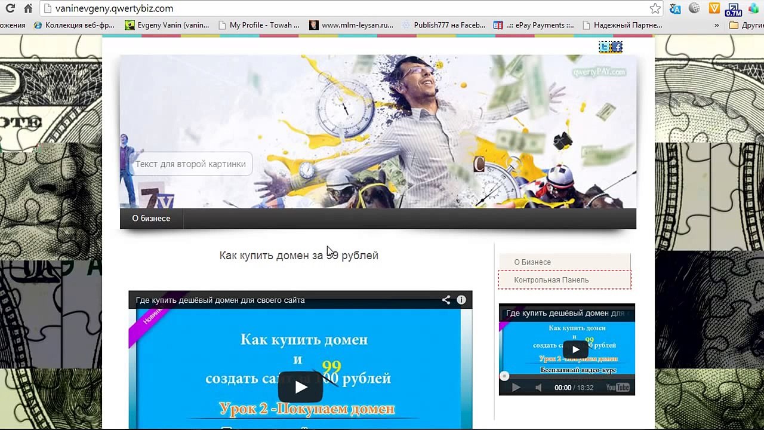Reload the page with the browser refresh icon
Image resolution: width=764 pixels, height=430 pixels.
tap(10, 8)
